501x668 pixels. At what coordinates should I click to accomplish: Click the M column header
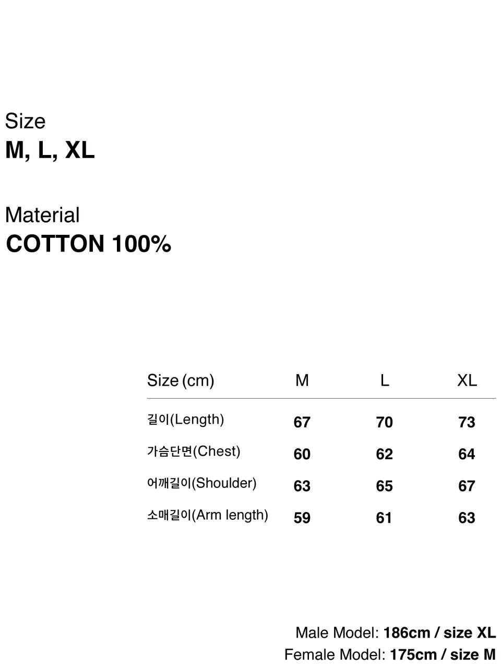coord(302,380)
